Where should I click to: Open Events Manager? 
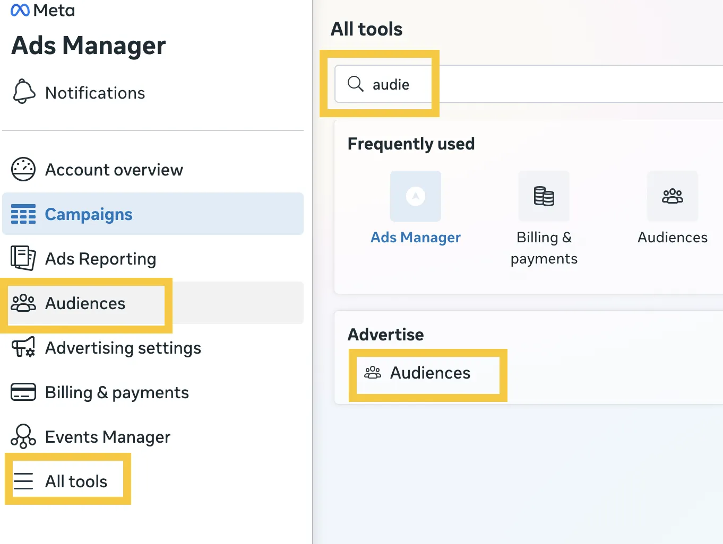point(153,436)
